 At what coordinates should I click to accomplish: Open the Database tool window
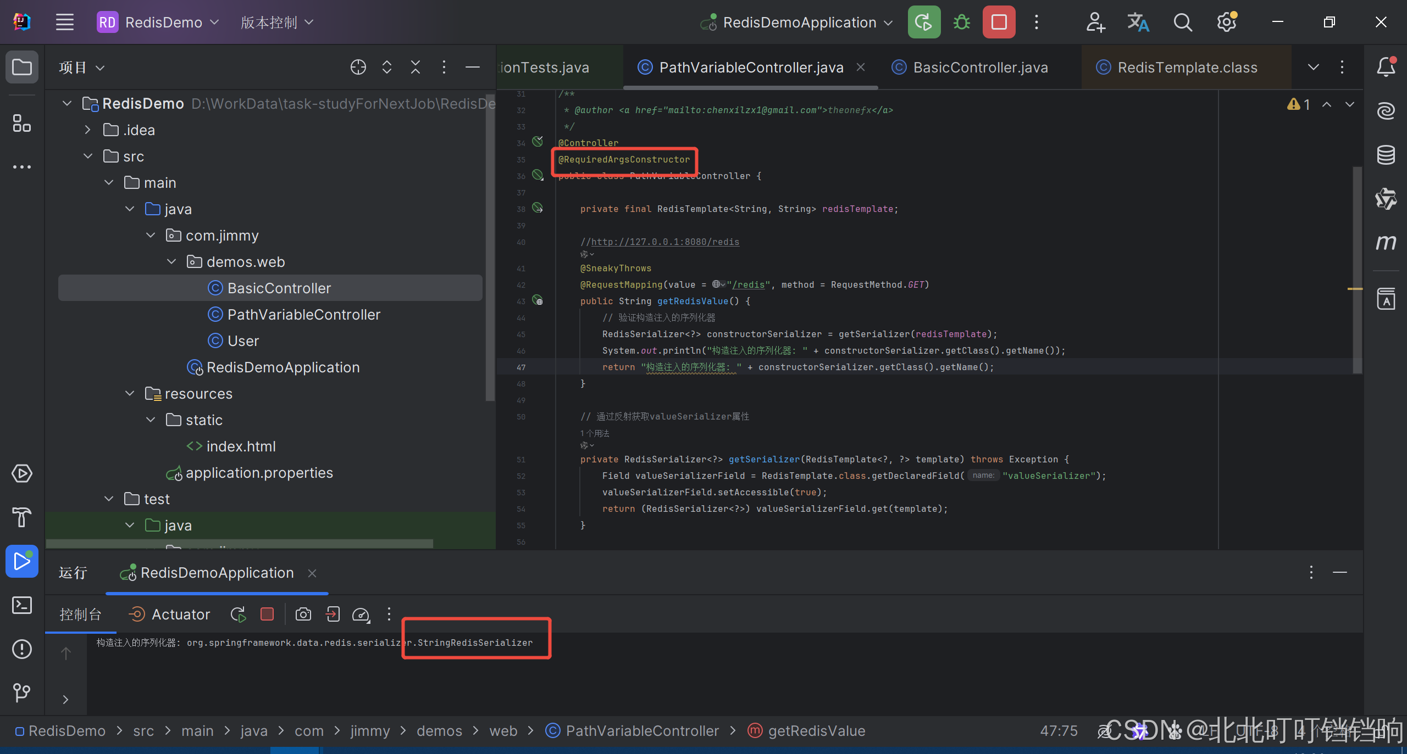[x=1386, y=155]
